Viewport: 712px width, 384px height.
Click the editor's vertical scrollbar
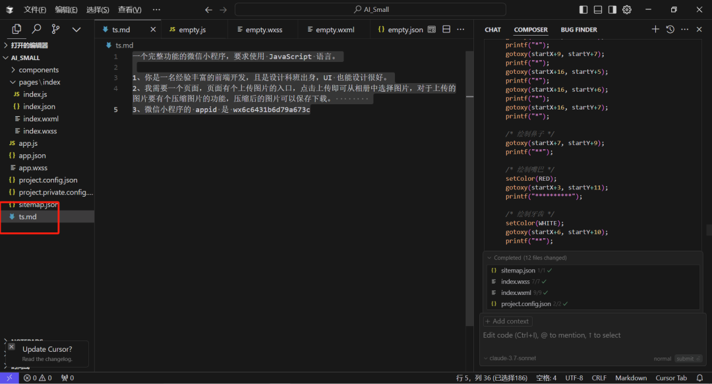[x=469, y=189]
